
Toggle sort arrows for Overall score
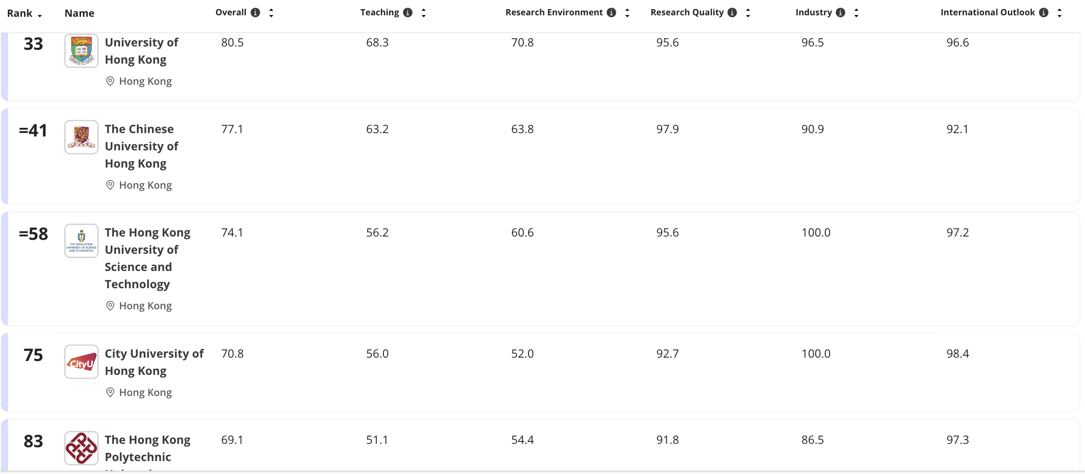pos(271,13)
